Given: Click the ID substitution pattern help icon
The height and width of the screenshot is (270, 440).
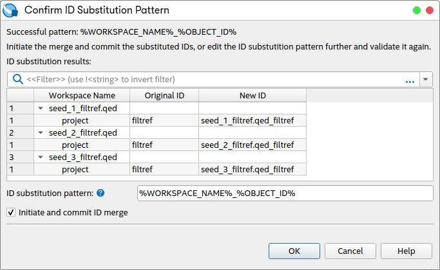Looking at the screenshot, I should click(100, 193).
